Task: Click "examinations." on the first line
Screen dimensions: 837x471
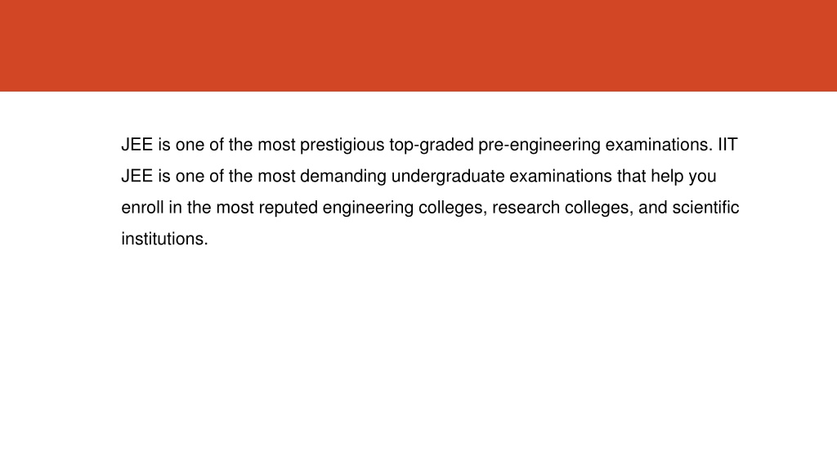Action: 659,145
